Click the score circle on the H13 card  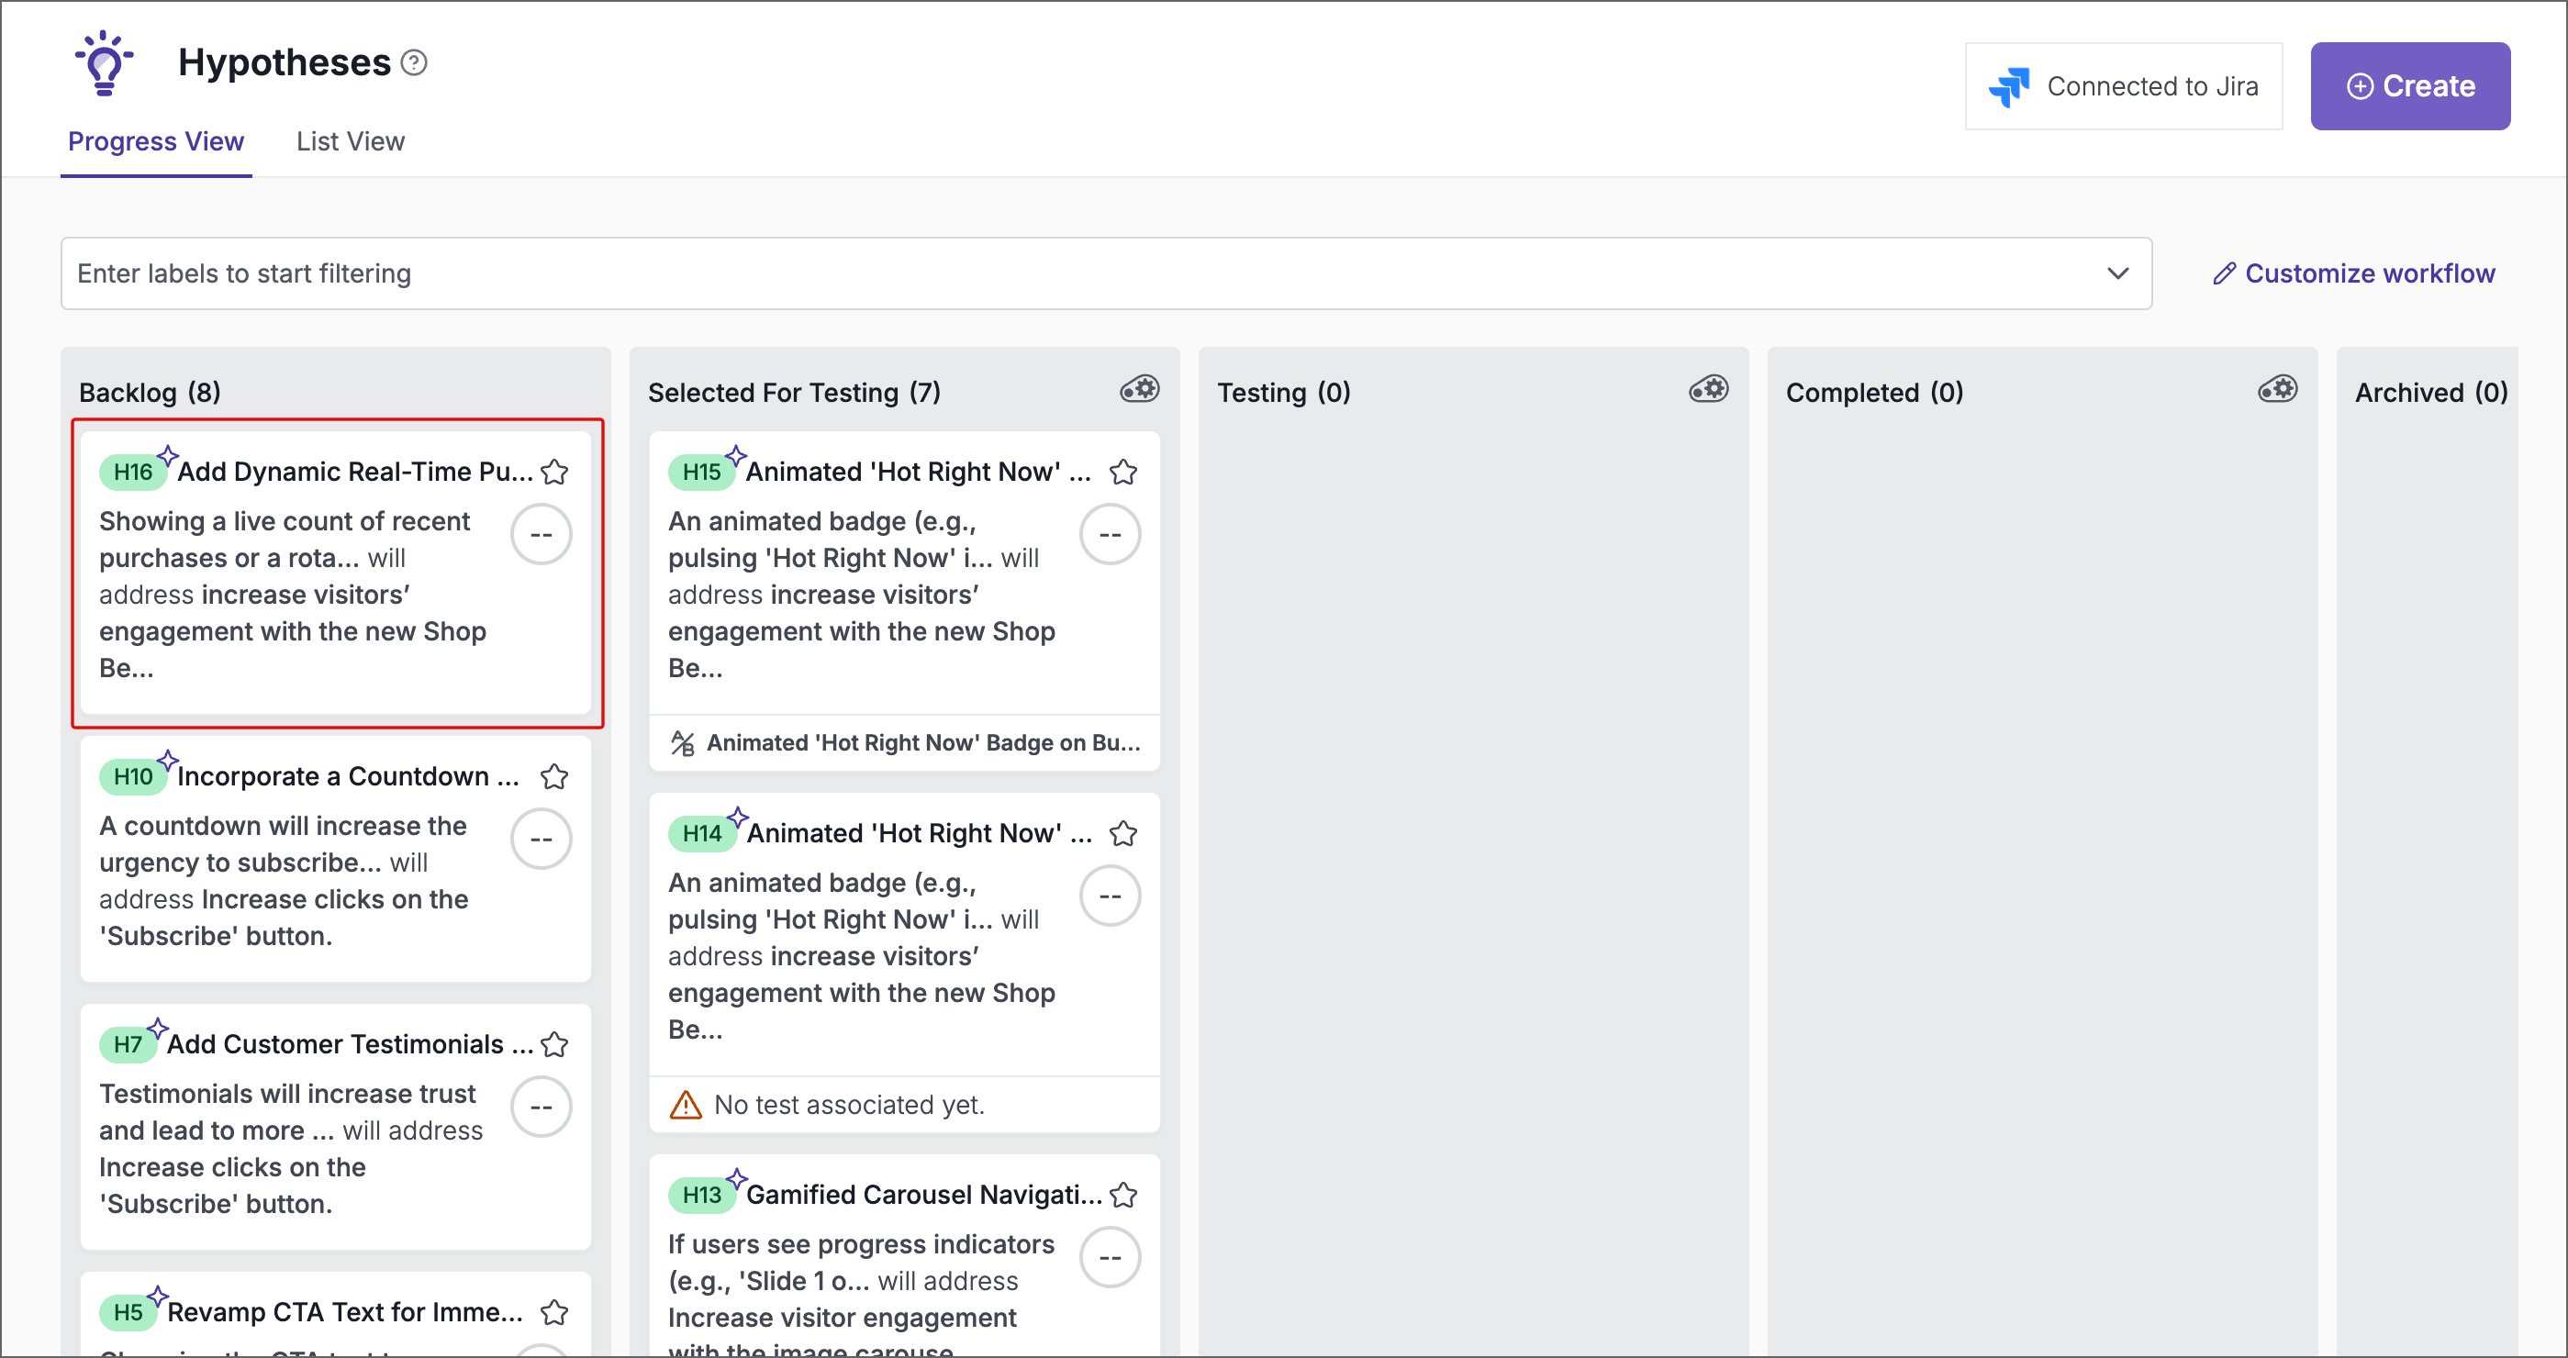point(1111,1258)
